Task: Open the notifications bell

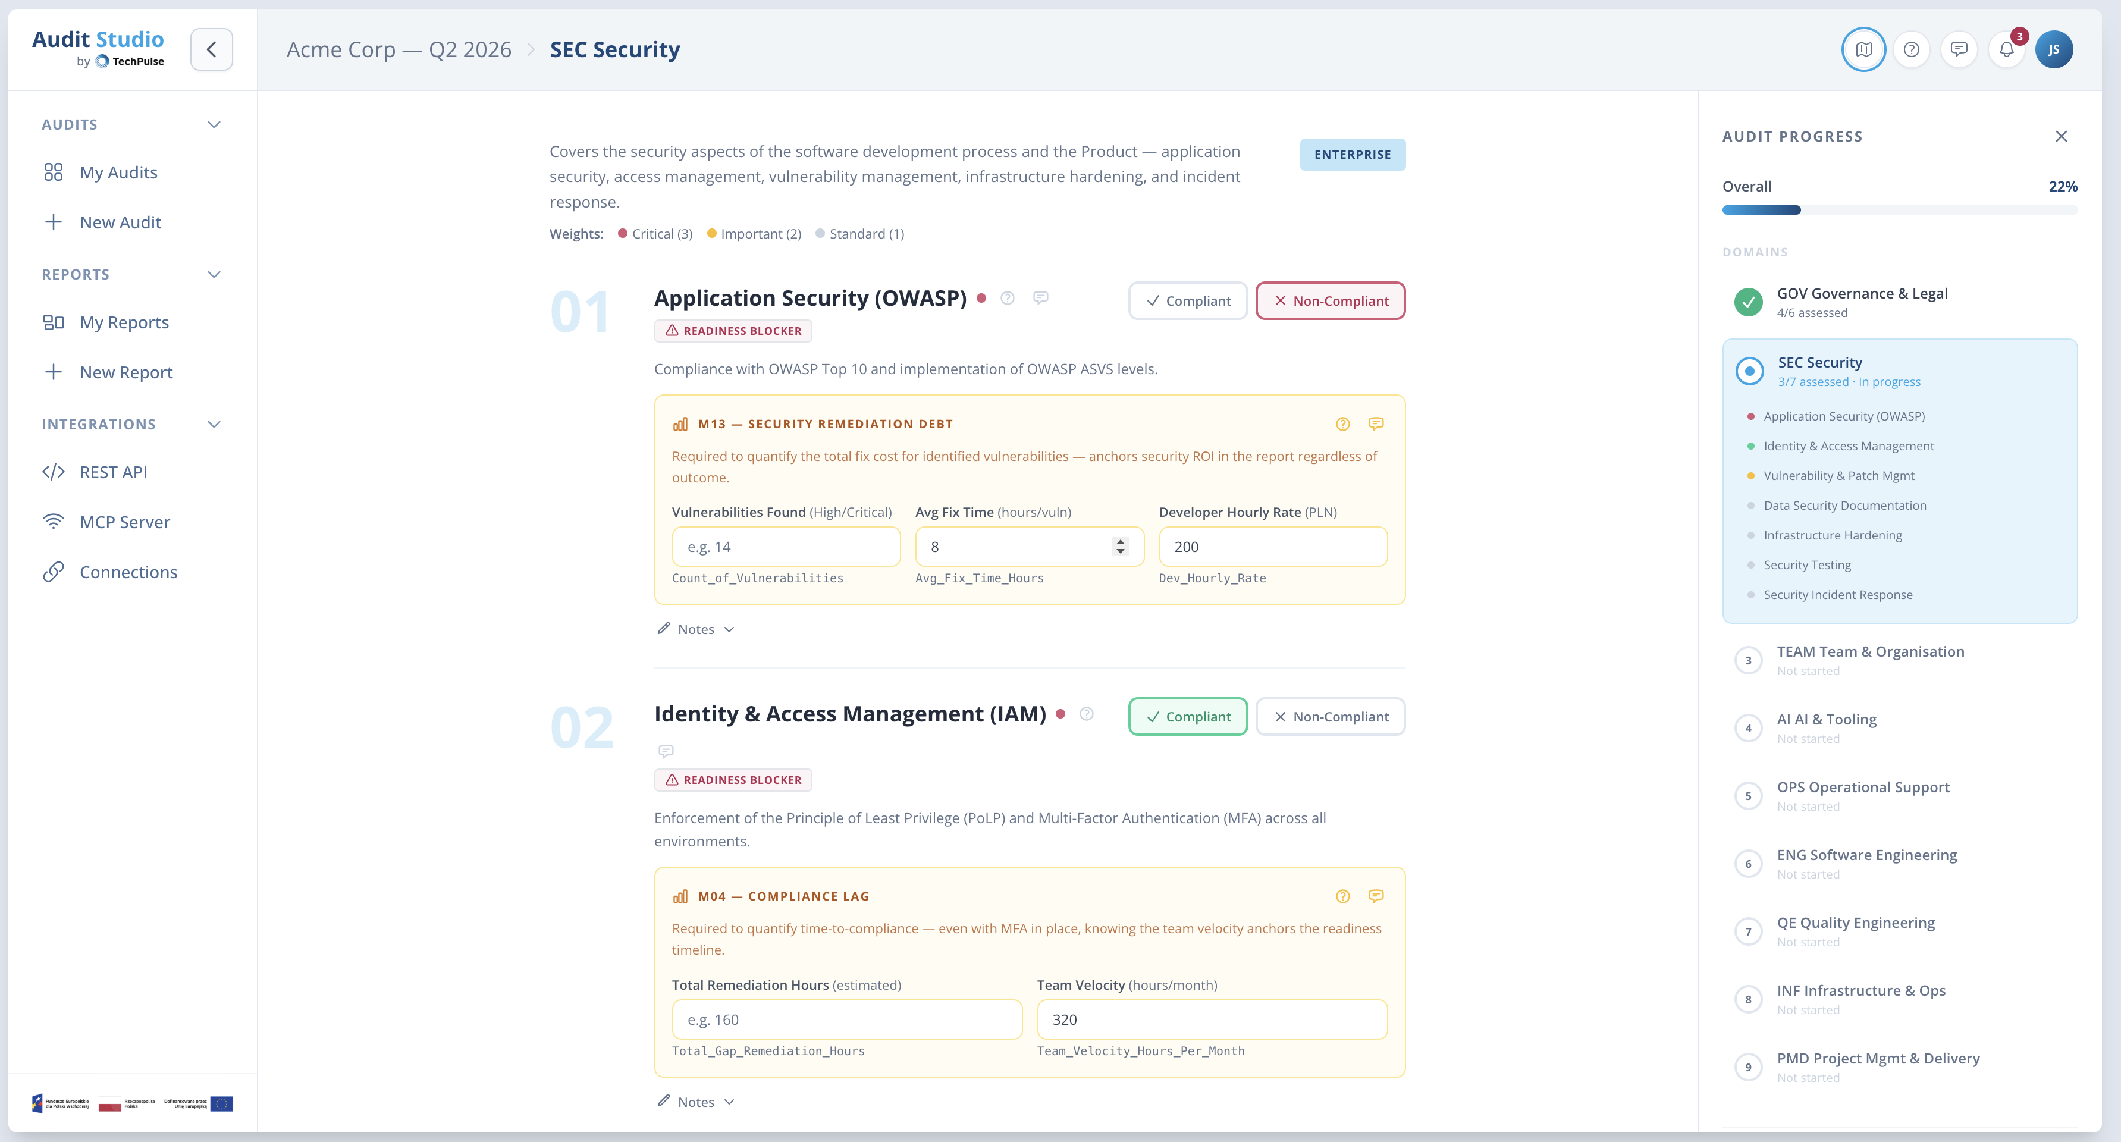Action: coord(2007,49)
